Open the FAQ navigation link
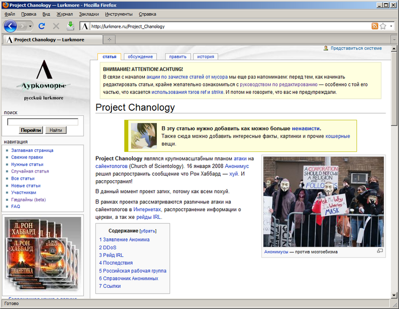Image resolution: width=399 pixels, height=309 pixels. pyautogui.click(x=15, y=207)
